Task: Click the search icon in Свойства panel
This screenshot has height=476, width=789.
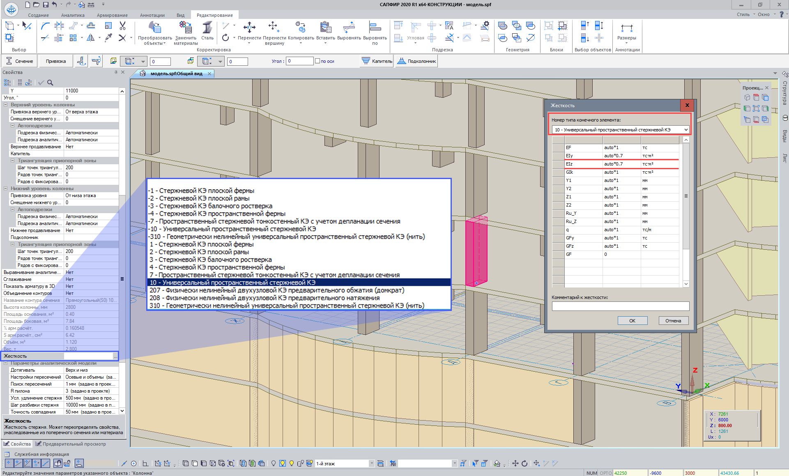Action: click(50, 83)
